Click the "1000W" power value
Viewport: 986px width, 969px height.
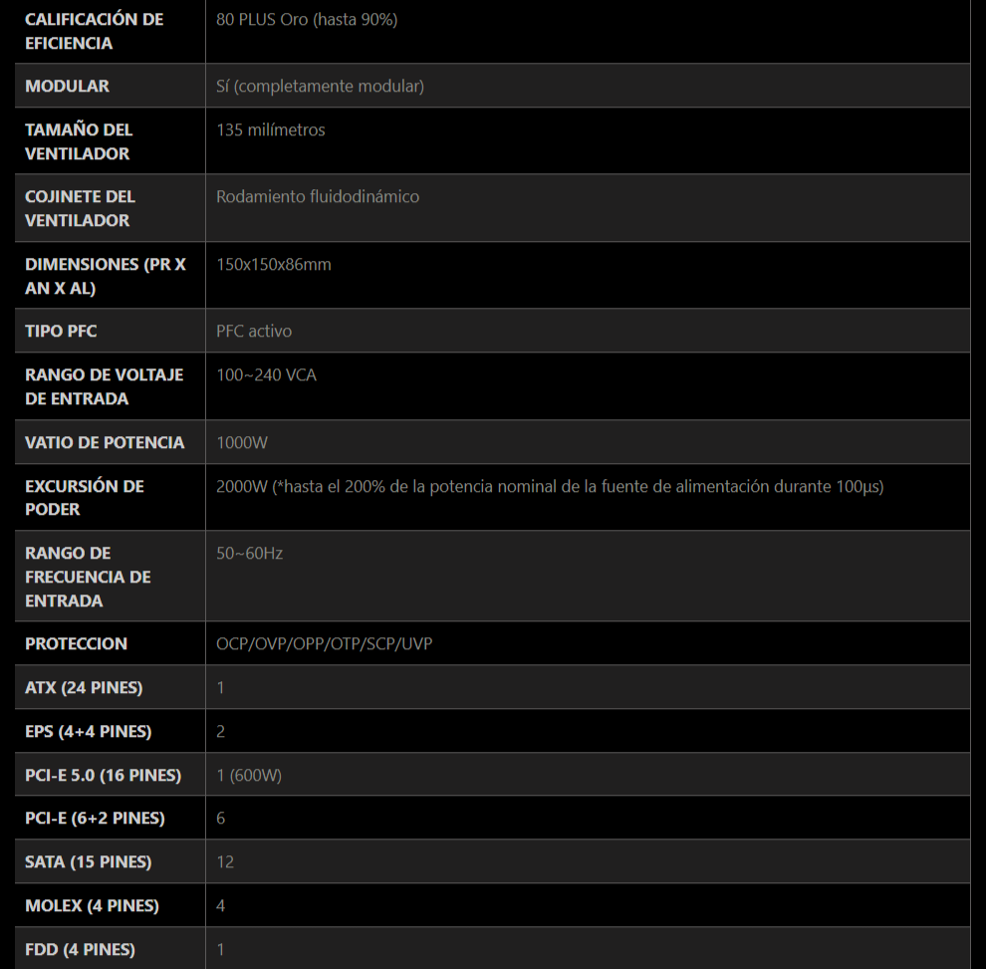(x=242, y=442)
